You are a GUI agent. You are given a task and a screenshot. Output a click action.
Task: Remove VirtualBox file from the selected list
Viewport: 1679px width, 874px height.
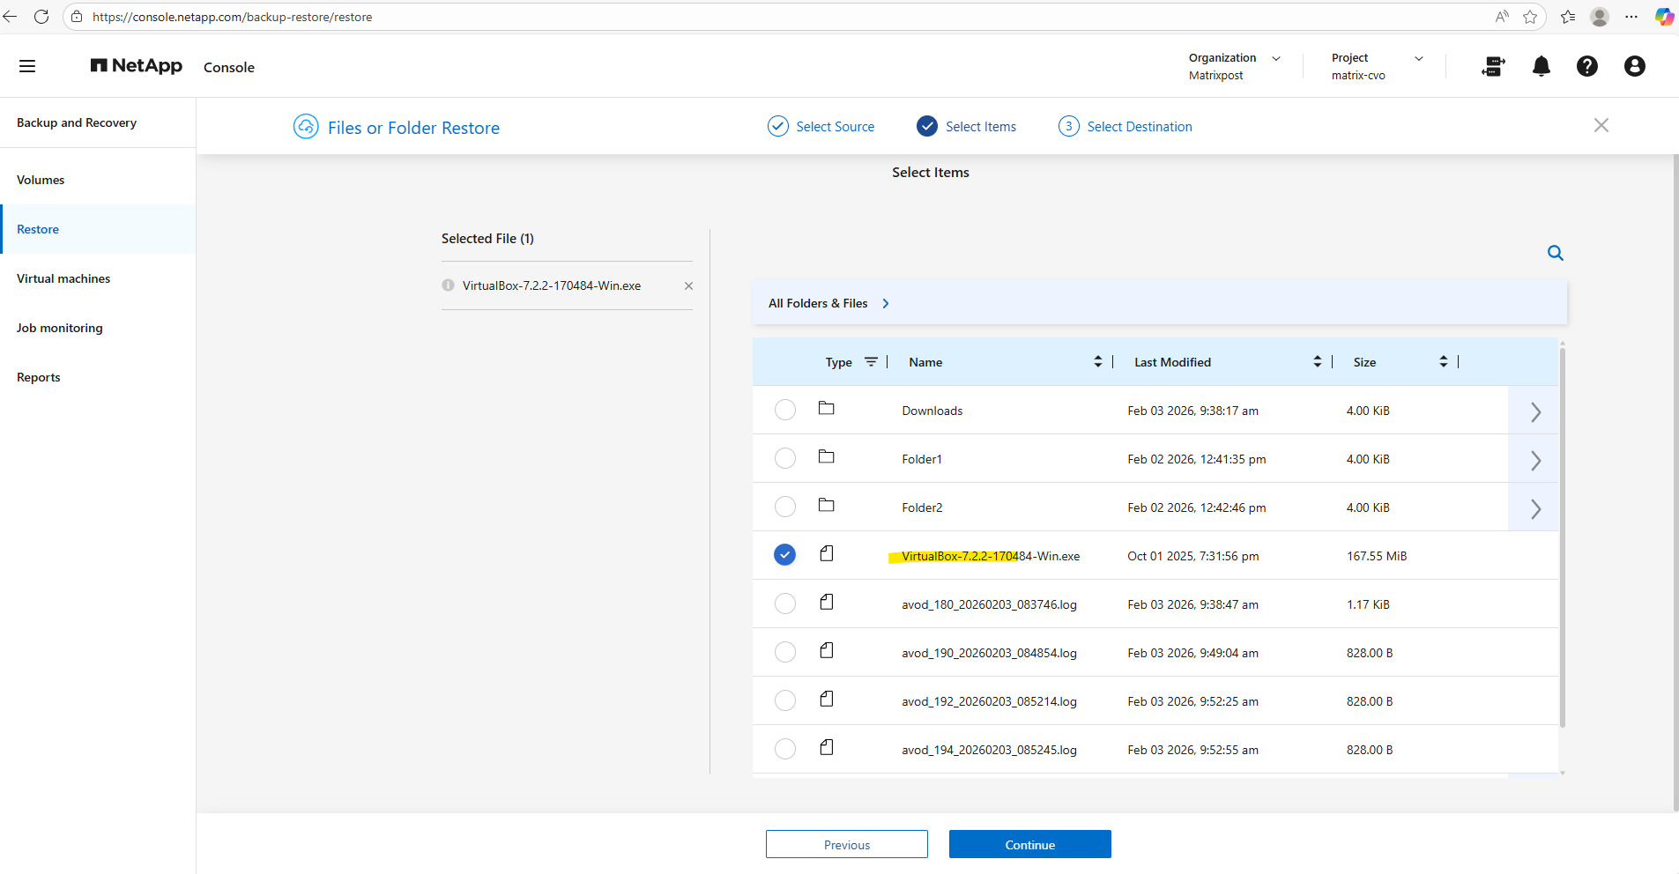(688, 285)
